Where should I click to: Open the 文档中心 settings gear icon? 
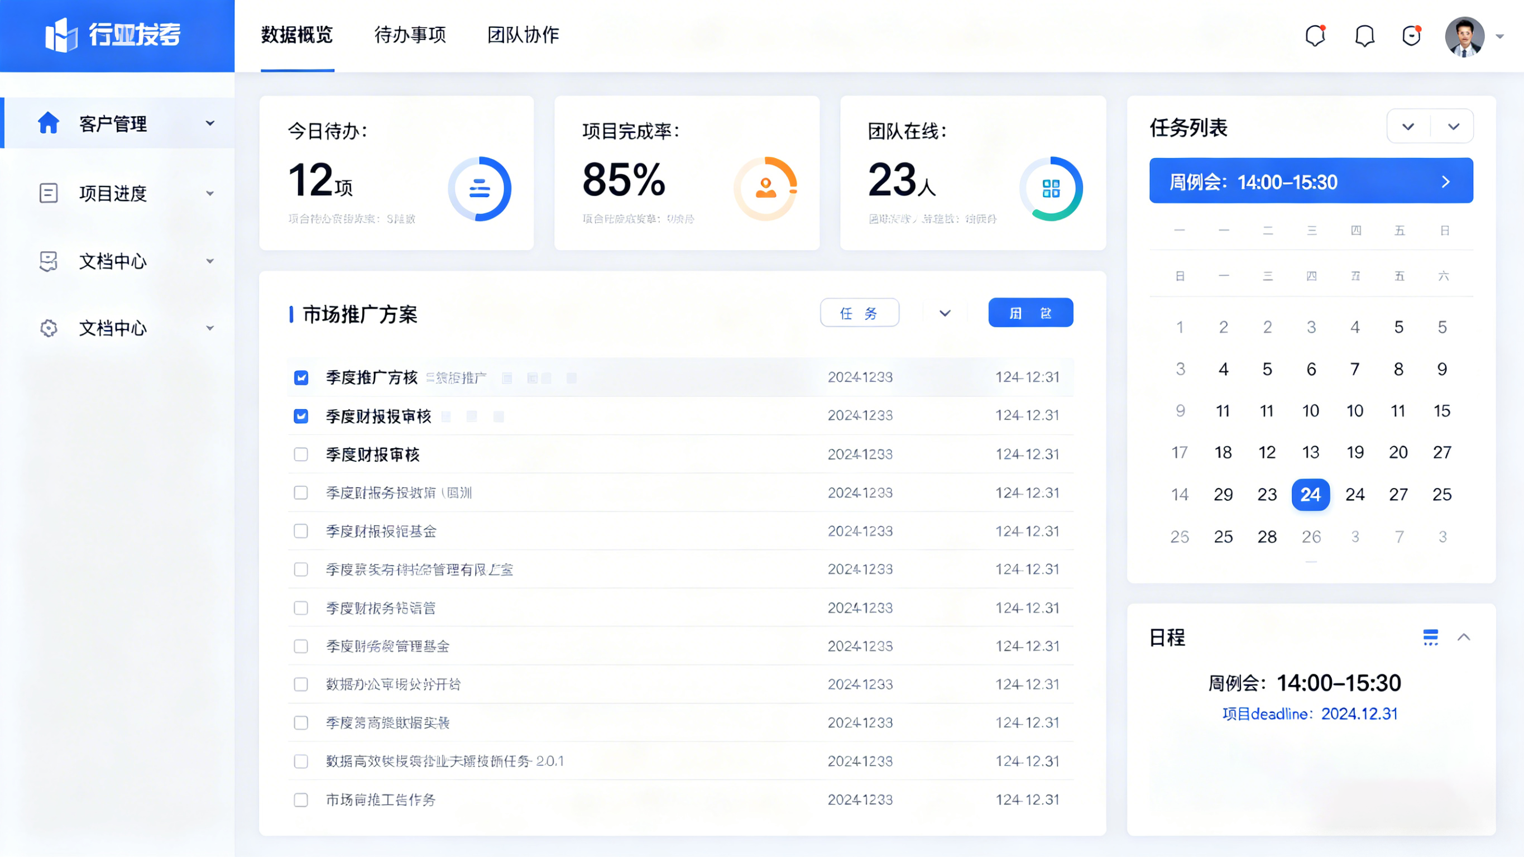click(47, 328)
